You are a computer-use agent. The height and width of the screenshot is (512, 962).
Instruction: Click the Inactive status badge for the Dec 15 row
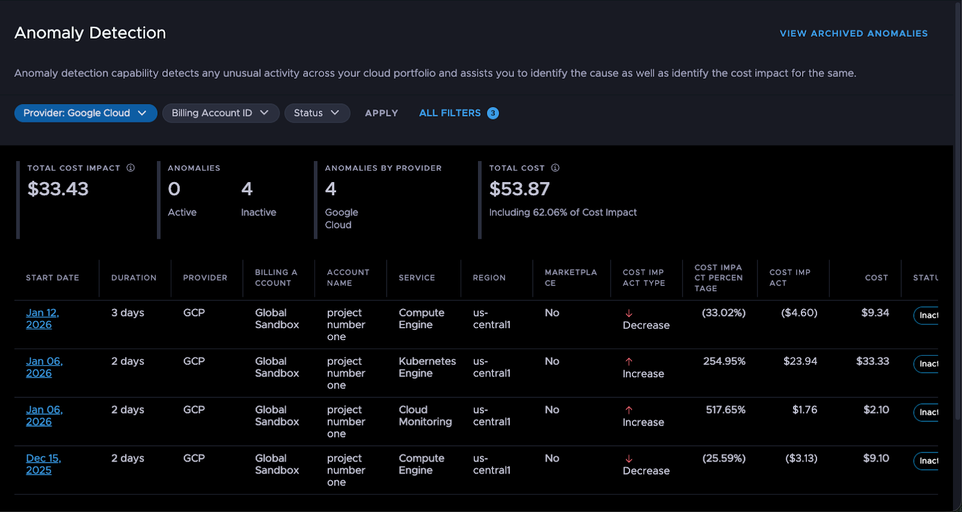[927, 461]
